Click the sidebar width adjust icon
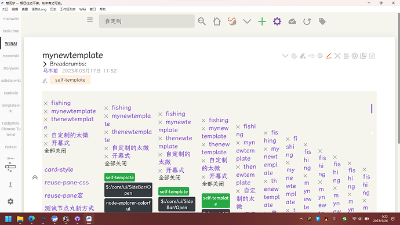This screenshot has width=400, height=225. (x=10, y=167)
